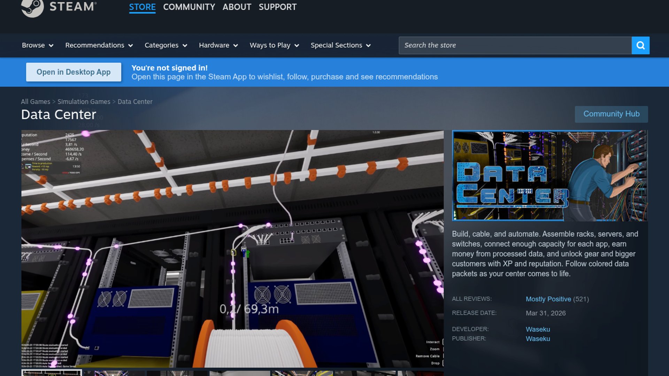669x376 pixels.
Task: Follow the All Games breadcrumb link
Action: coord(36,102)
